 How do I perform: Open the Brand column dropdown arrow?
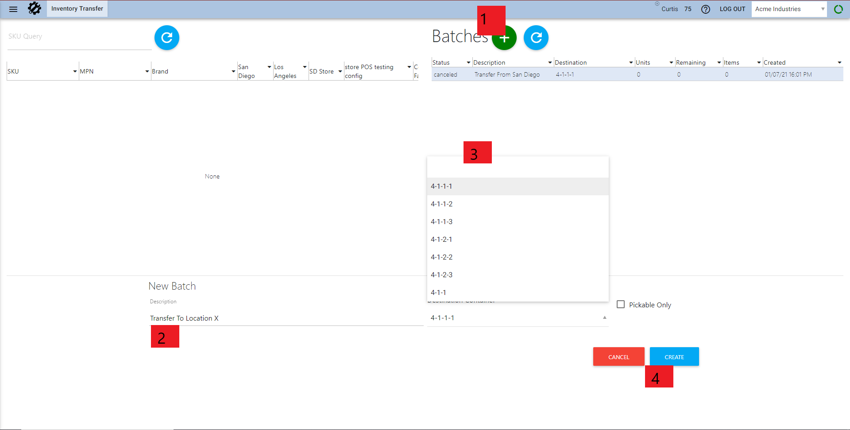coord(233,72)
